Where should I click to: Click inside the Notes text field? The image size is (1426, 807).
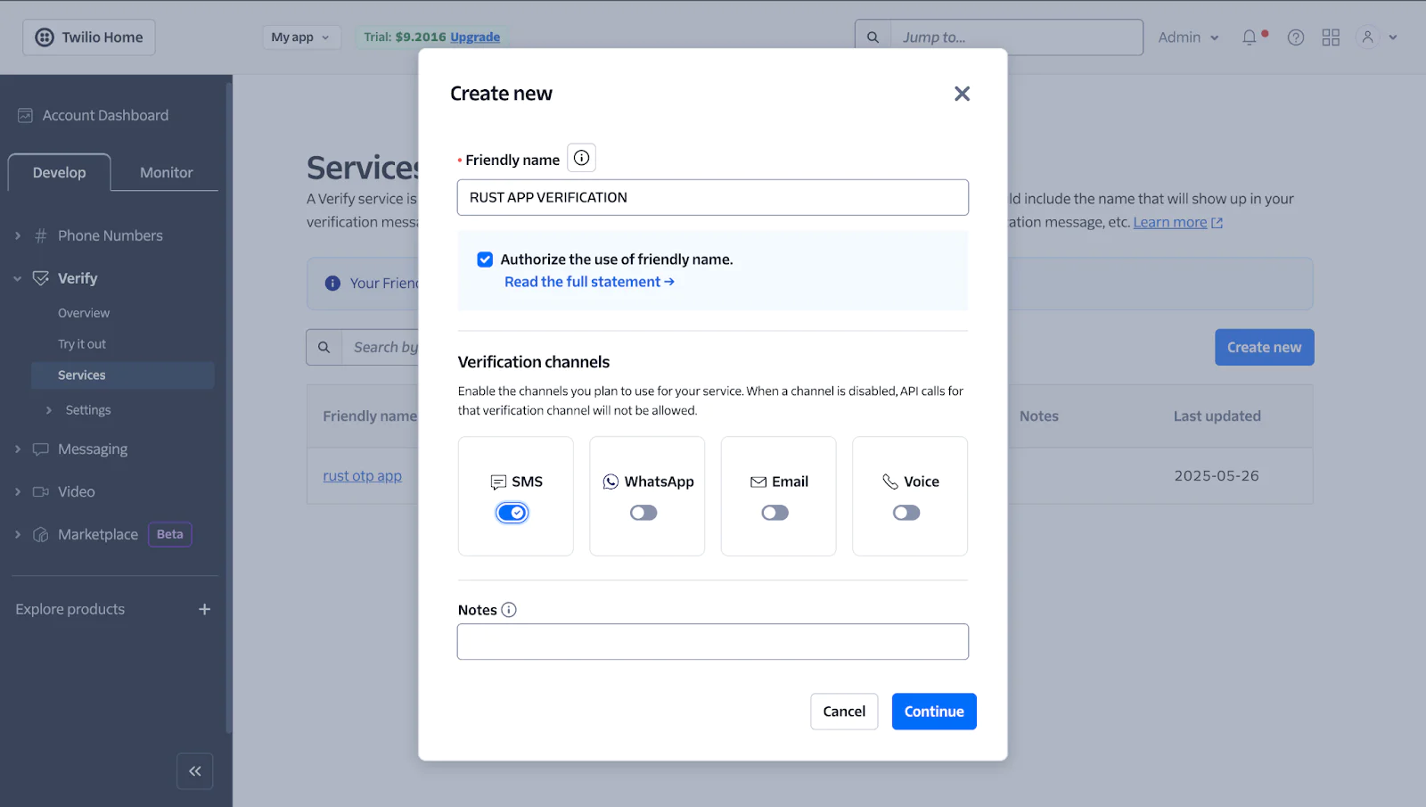click(712, 641)
